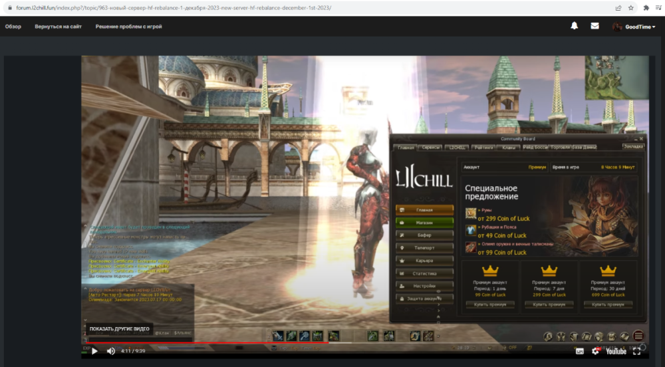Open forum notifications bell
Screen dimensions: 665x367
(x=575, y=27)
